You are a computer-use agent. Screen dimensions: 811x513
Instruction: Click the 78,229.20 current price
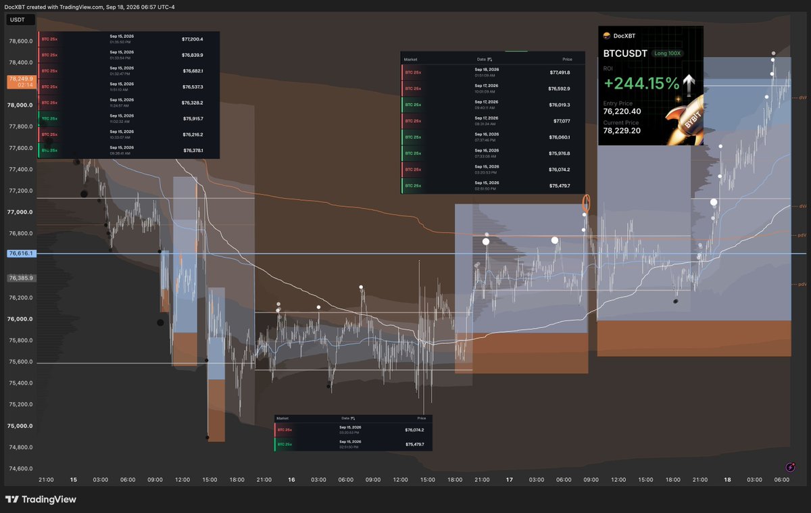click(622, 131)
